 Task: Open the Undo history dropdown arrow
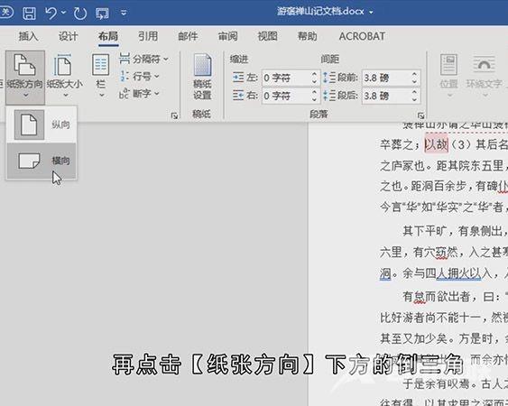(x=63, y=13)
